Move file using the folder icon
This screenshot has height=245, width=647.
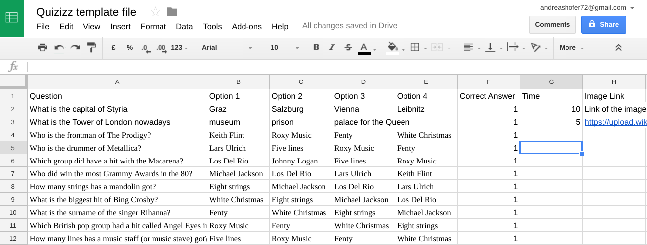click(x=172, y=12)
